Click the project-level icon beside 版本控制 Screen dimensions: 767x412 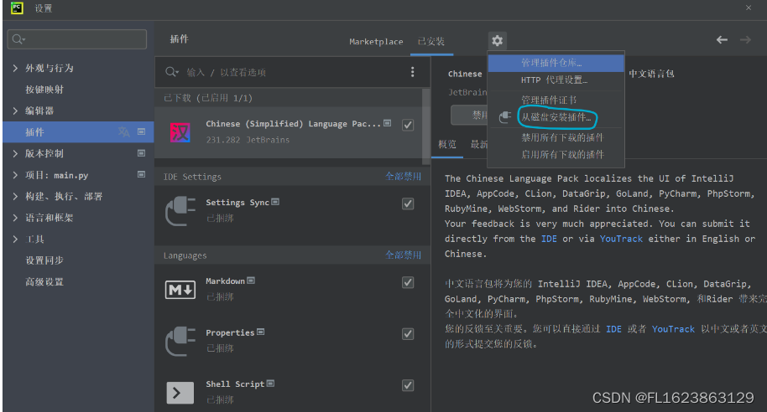pyautogui.click(x=141, y=153)
